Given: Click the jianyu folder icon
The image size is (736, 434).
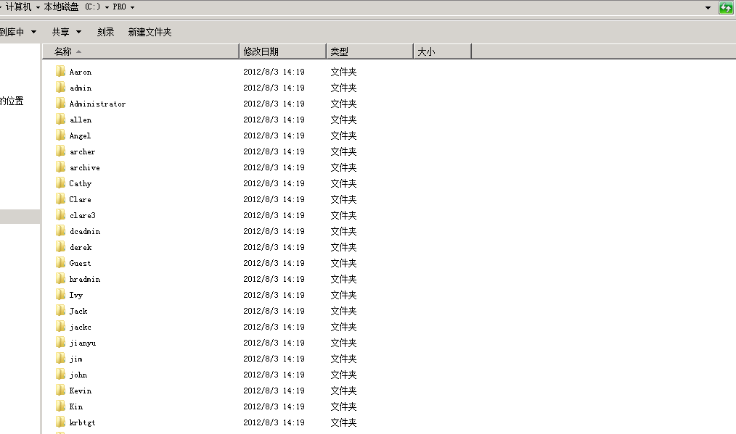Looking at the screenshot, I should pyautogui.click(x=60, y=342).
